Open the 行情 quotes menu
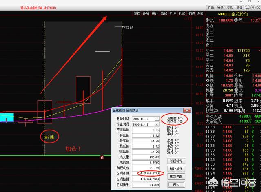261x192 pixels. point(210,7)
